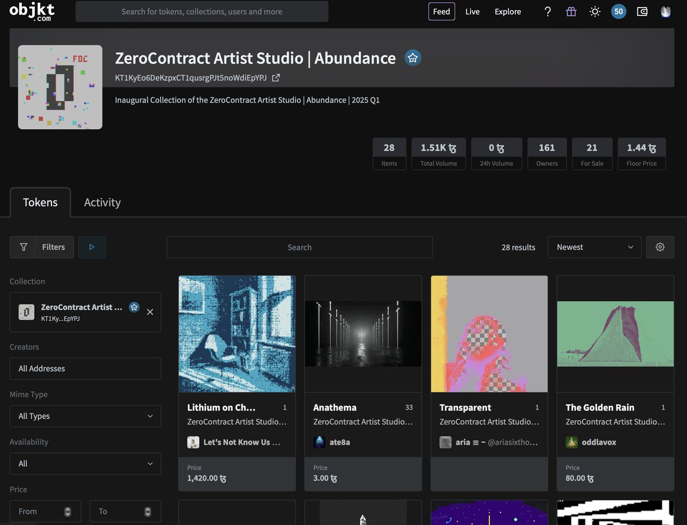Click The Golden Rain token title
Image resolution: width=687 pixels, height=525 pixels.
(x=600, y=407)
